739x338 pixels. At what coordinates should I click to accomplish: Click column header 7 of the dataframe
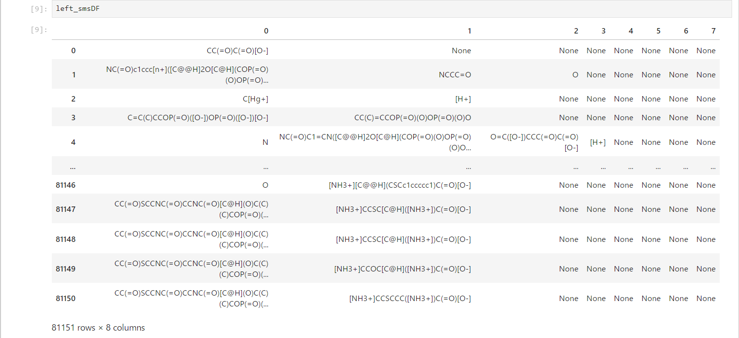(713, 31)
